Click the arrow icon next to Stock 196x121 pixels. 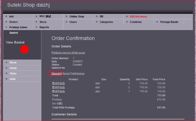click(x=36, y=22)
